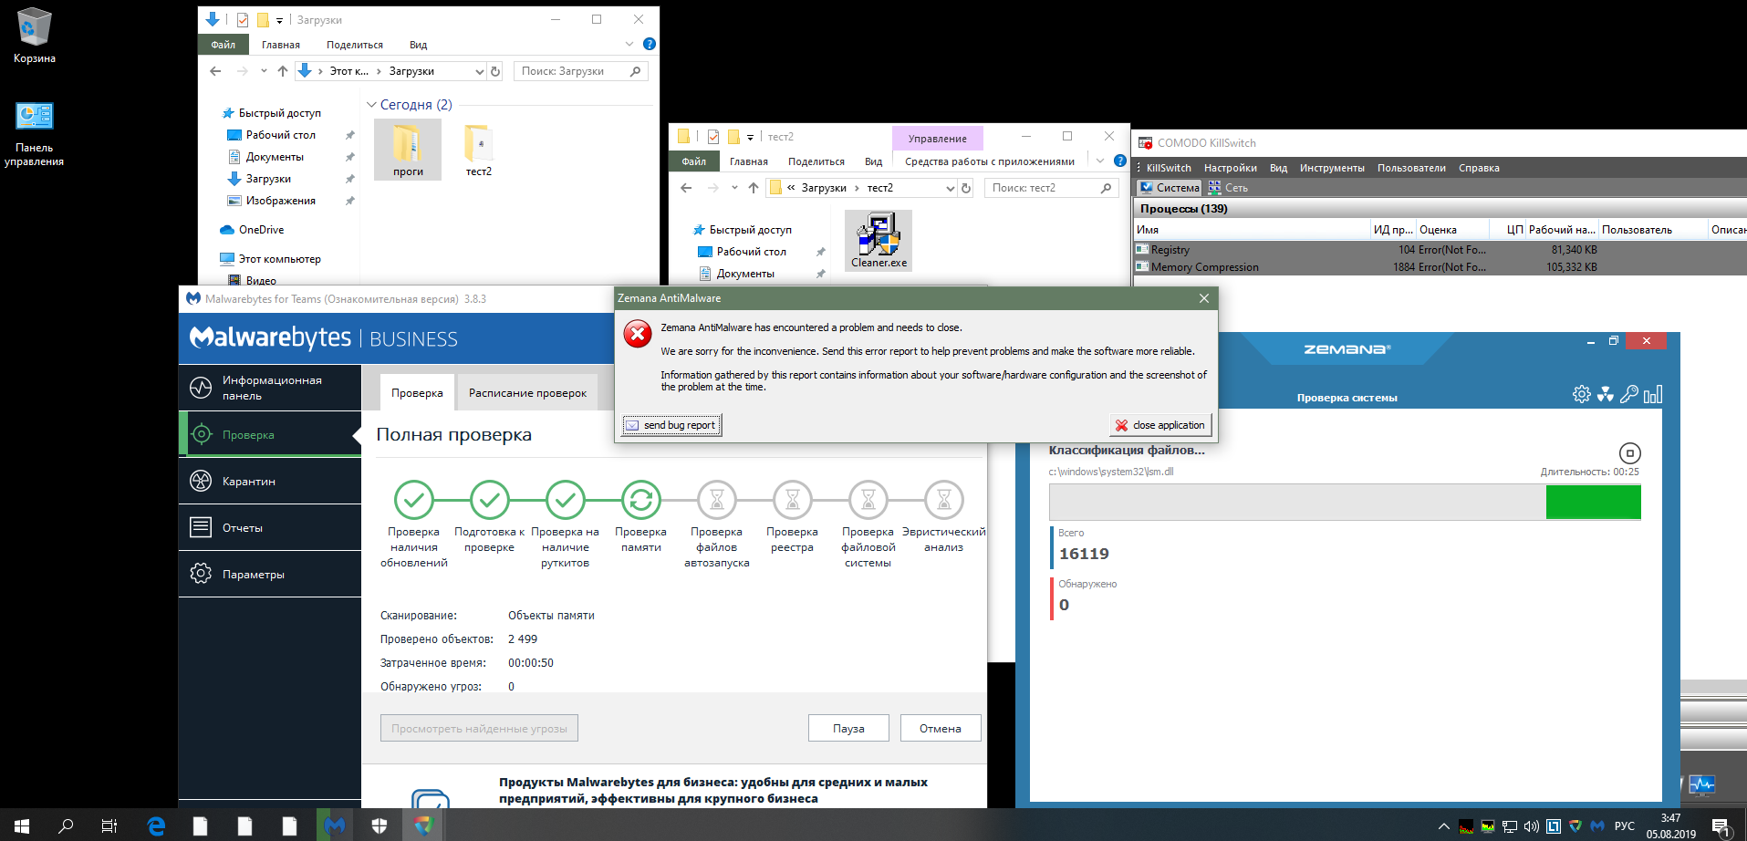This screenshot has width=1747, height=841.
Task: Close the Zemana AntiMalware error dialog
Action: [1204, 298]
